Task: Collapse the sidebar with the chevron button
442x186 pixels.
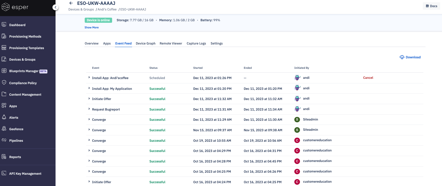Action: tap(55, 7)
